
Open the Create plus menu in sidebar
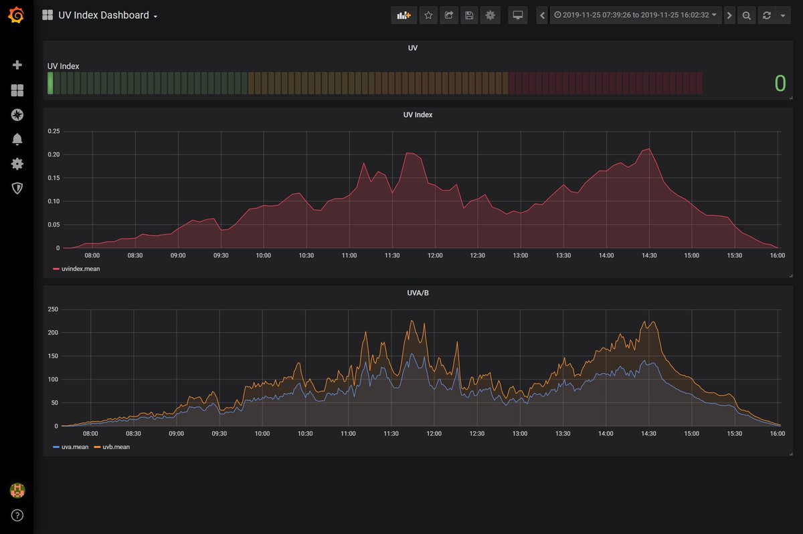coord(17,65)
